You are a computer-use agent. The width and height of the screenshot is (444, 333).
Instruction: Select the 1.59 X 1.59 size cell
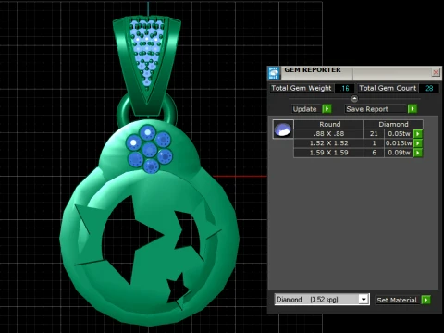[328, 153]
